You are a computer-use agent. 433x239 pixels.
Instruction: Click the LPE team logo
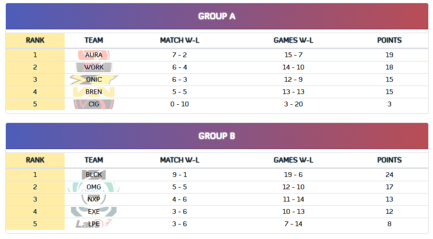94,224
